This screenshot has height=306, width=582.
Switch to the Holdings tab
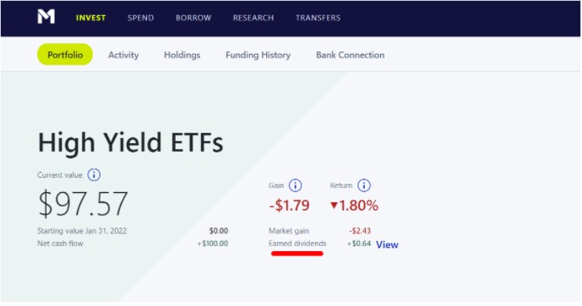tap(182, 55)
